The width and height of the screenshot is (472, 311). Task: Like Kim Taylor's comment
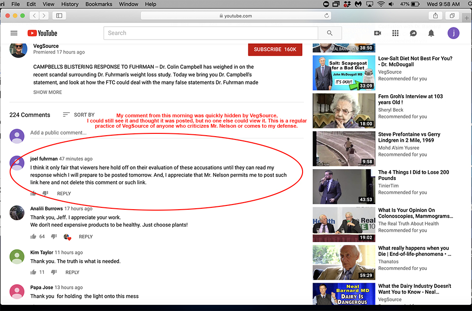[34, 272]
